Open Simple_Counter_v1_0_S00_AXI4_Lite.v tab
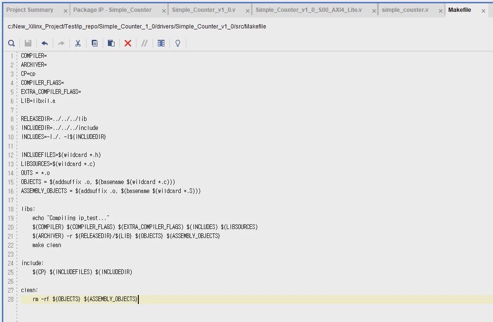 [309, 10]
